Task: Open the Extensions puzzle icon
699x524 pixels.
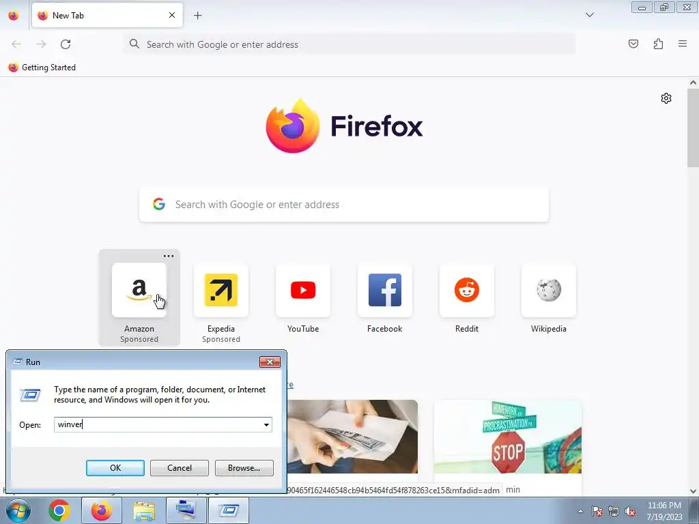Action: click(x=658, y=44)
